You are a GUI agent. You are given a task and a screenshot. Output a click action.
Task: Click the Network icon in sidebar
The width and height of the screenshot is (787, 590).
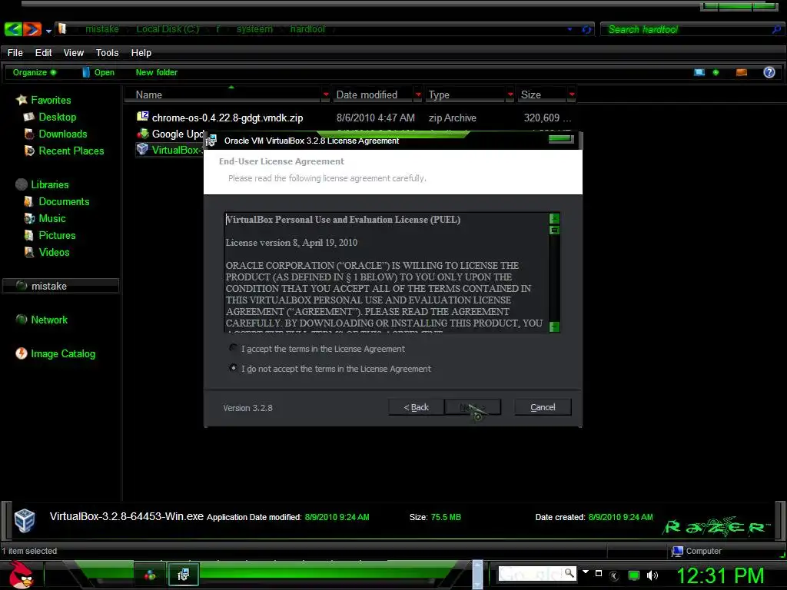click(x=22, y=319)
